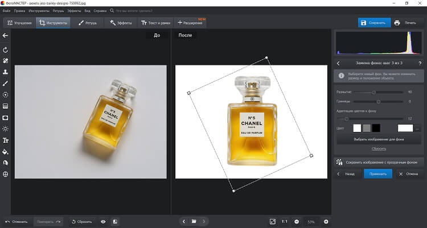Click the Применить button
This screenshot has width=427, height=228.
pos(378,174)
